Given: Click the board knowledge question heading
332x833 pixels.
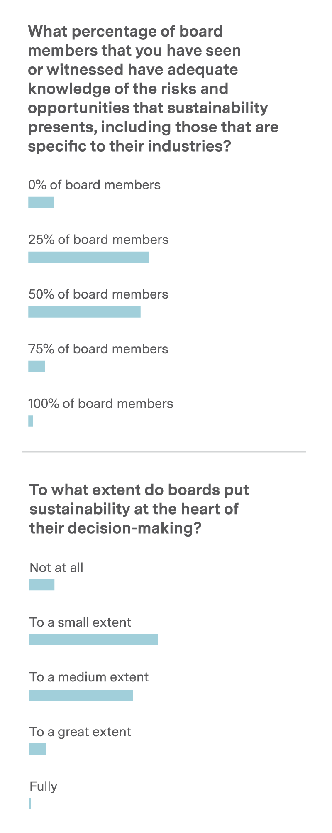Looking at the screenshot, I should pos(153,89).
